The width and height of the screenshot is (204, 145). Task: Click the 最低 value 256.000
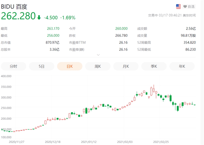(x=53, y=35)
